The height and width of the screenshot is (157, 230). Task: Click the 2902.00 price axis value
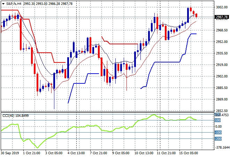pyautogui.click(x=222, y=76)
